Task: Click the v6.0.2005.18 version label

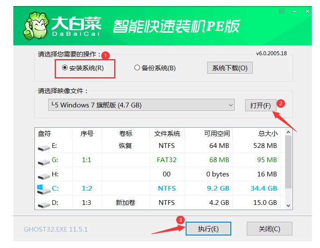Action: 271,53
